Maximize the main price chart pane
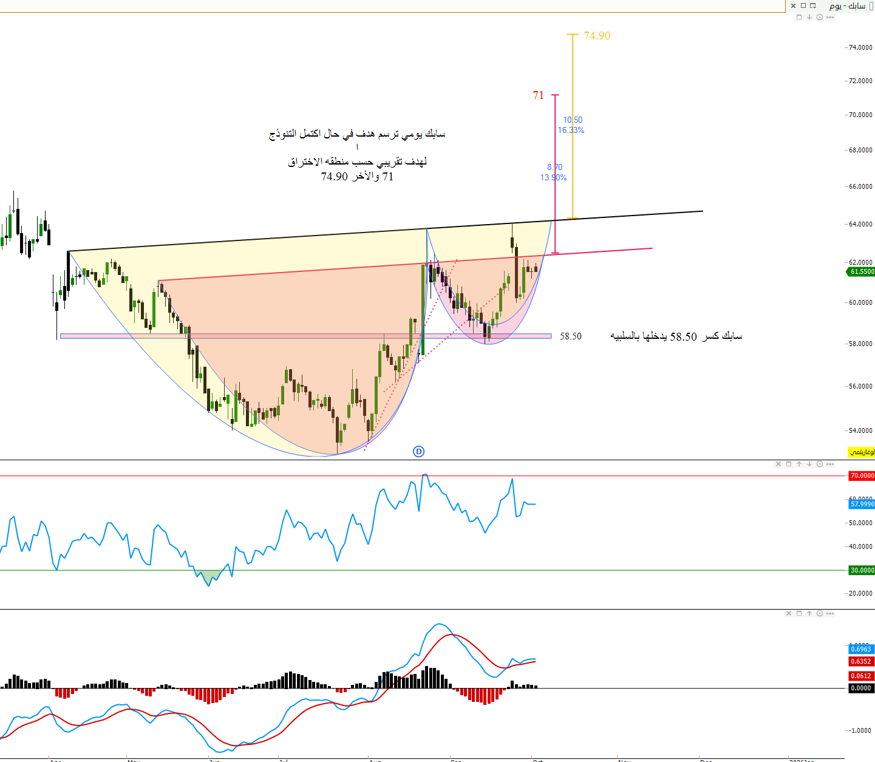Image resolution: width=875 pixels, height=762 pixels. coord(799,17)
